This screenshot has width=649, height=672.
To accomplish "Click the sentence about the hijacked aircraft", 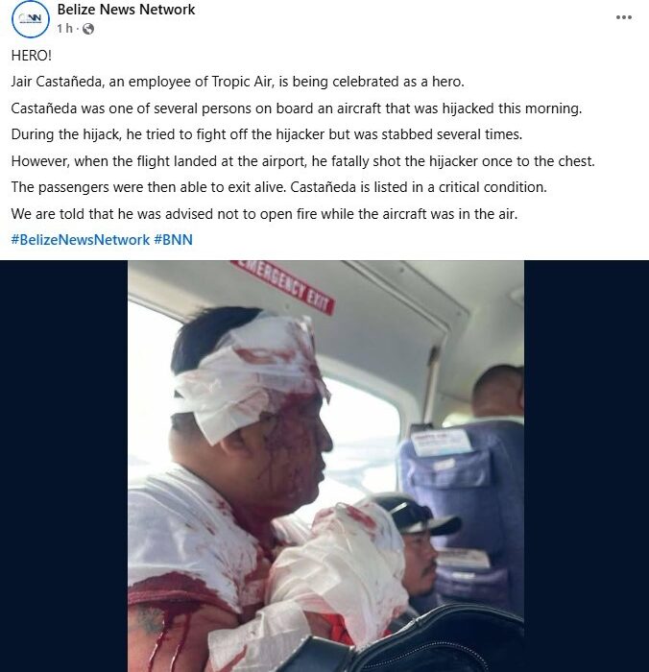I will pyautogui.click(x=297, y=108).
